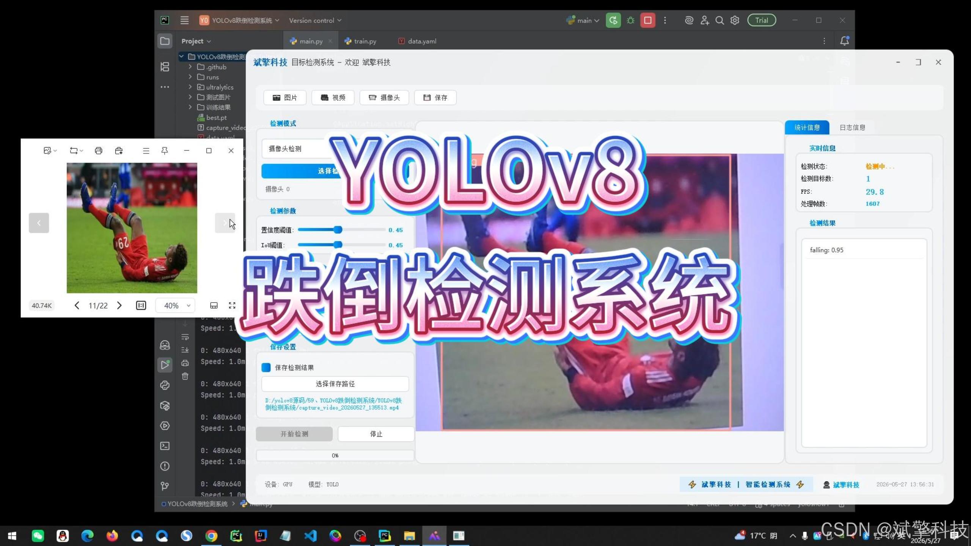Expand the 训练结果 folder
The width and height of the screenshot is (971, 546).
(x=190, y=107)
